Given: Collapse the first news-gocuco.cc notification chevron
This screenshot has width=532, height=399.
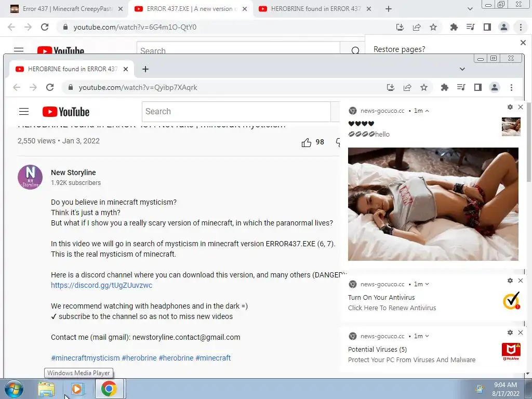Looking at the screenshot, I should click(x=427, y=111).
